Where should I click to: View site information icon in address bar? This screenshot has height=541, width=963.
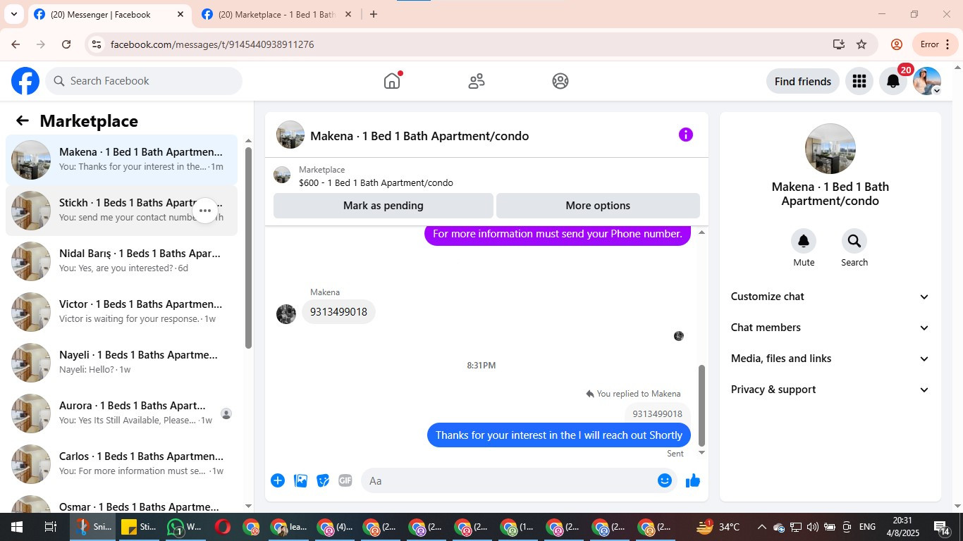pyautogui.click(x=97, y=44)
